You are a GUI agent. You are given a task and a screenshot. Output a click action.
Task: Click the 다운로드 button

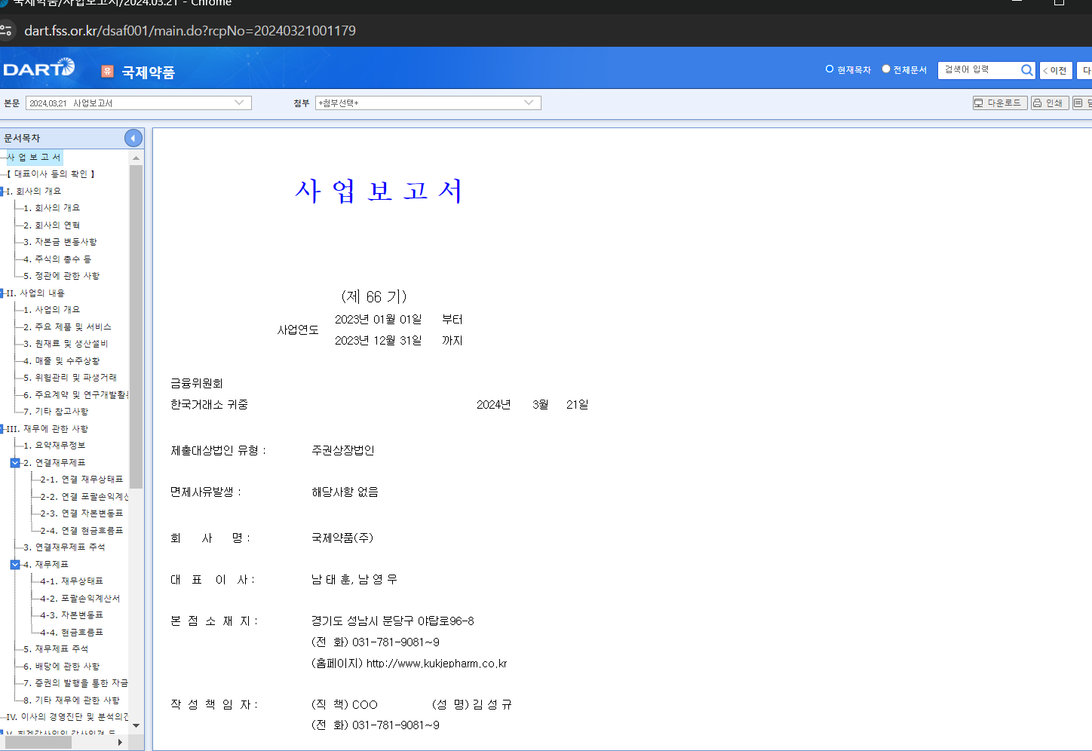(x=1000, y=103)
